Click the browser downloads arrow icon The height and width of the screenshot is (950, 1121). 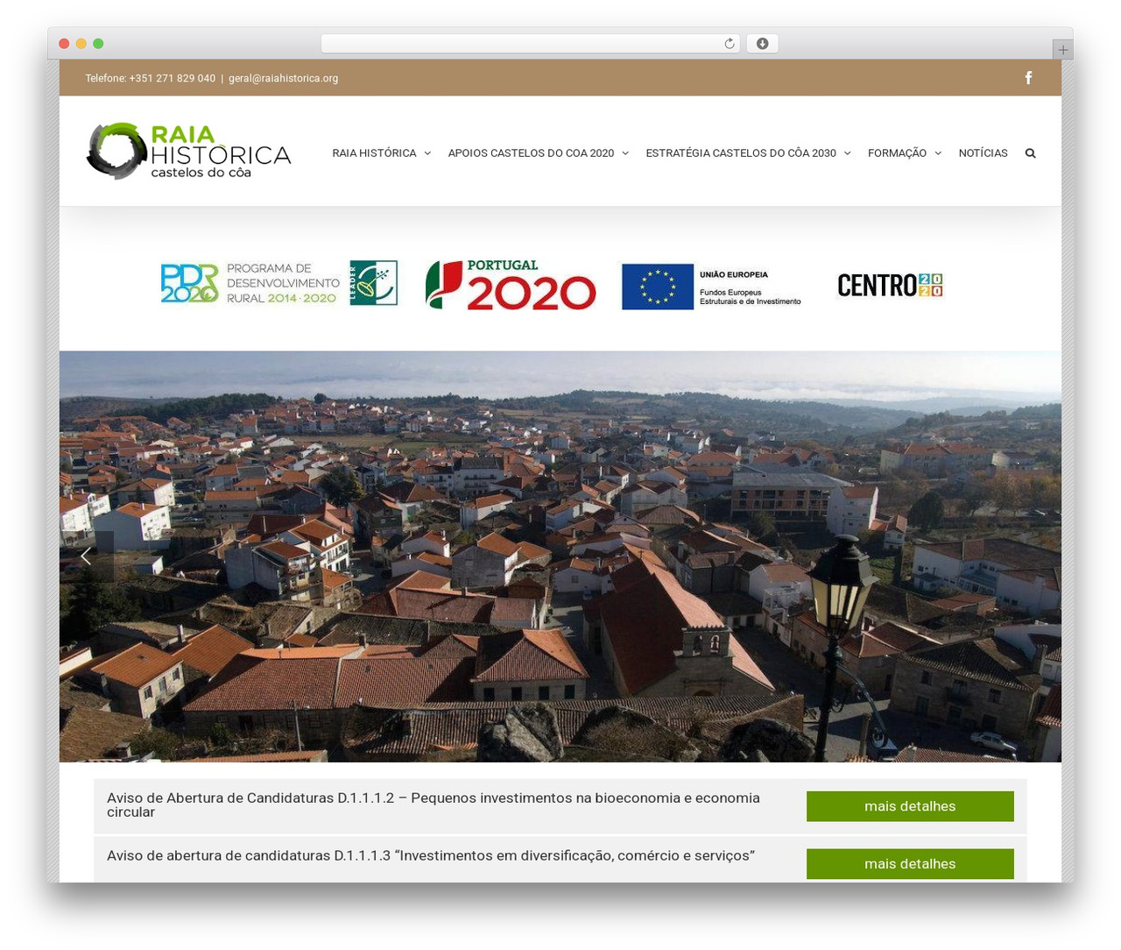tap(762, 44)
